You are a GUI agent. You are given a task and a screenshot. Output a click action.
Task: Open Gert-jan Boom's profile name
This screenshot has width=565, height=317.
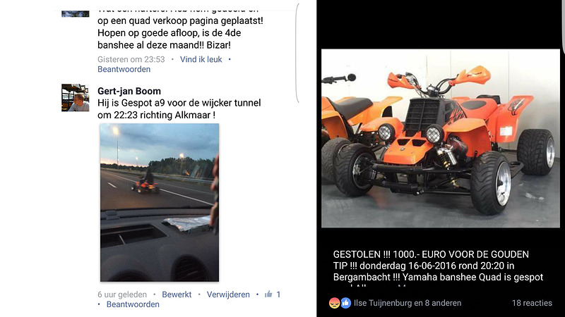point(129,91)
